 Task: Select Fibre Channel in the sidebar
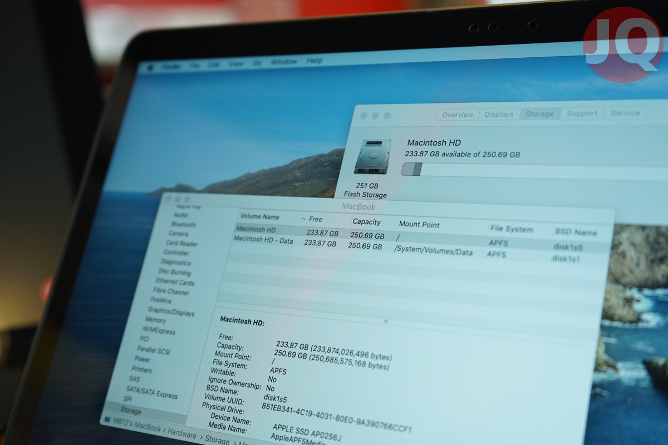[171, 291]
